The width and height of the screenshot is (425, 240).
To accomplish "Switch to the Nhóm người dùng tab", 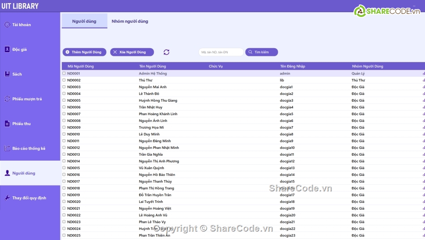I will (x=130, y=21).
